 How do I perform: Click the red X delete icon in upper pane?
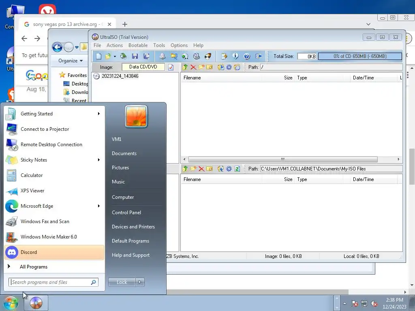[x=193, y=67]
